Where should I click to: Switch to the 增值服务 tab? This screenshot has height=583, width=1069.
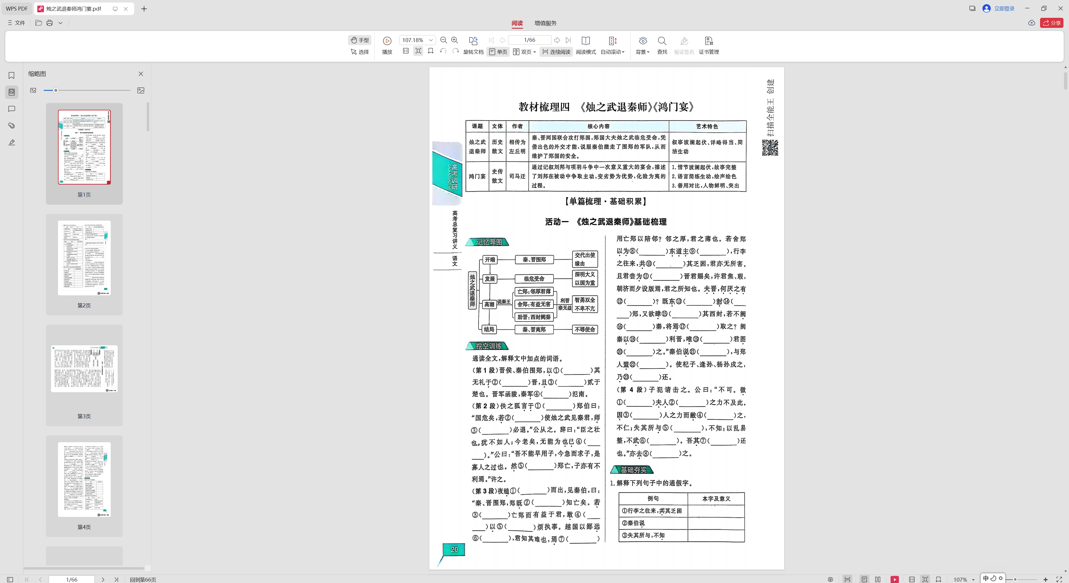click(545, 23)
